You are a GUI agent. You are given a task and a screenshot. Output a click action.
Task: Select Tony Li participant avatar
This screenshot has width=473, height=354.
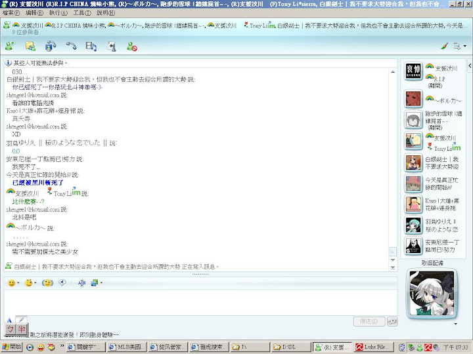[x=413, y=141]
